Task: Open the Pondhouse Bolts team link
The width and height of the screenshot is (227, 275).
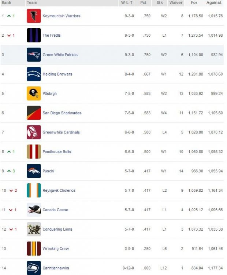Action: tap(57, 152)
